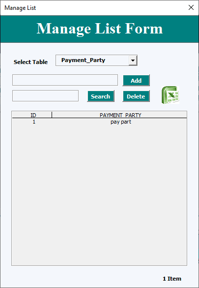This screenshot has width=199, height=288.
Task: Hit the Delete button
Action: point(136,96)
